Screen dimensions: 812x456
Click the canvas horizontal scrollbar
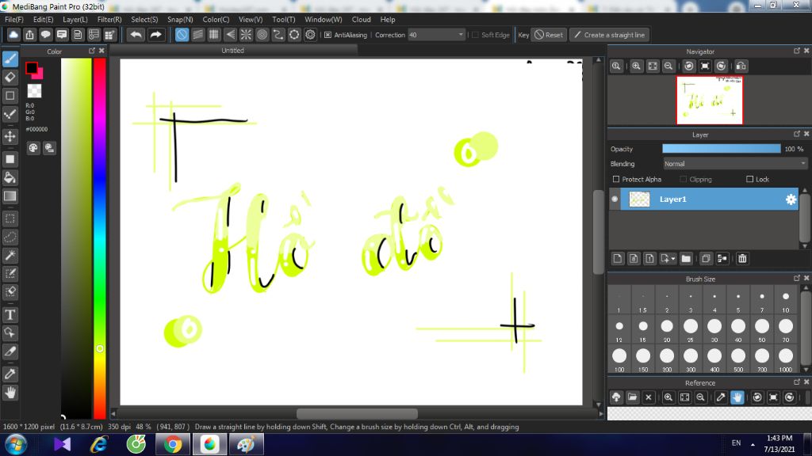(357, 413)
